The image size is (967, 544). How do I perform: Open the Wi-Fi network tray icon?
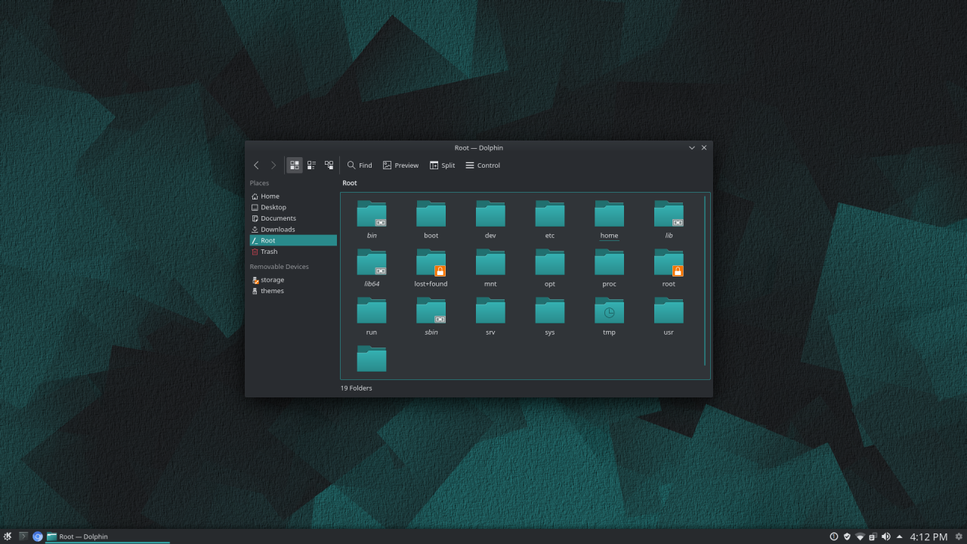click(860, 536)
